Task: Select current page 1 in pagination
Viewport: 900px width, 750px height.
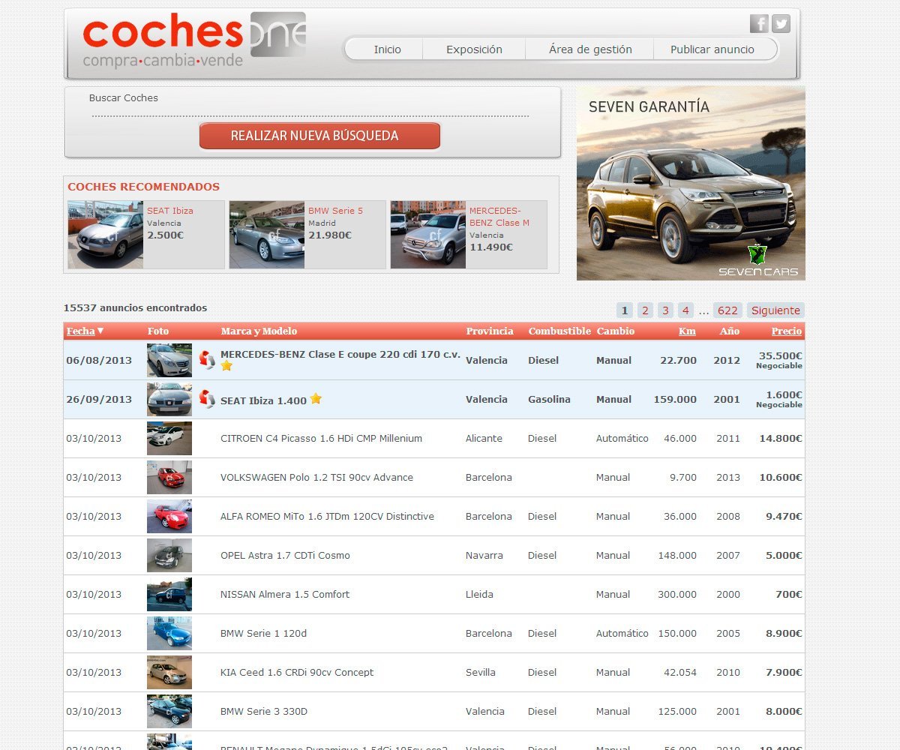Action: [x=625, y=310]
